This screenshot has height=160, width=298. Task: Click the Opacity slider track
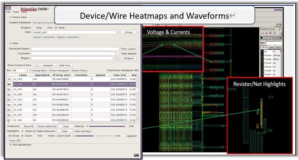107,127
